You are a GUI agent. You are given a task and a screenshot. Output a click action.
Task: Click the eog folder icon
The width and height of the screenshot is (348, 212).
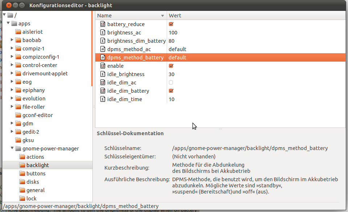(x=18, y=82)
